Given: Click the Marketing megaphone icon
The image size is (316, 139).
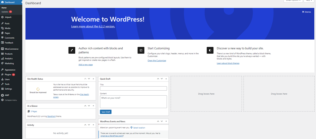Looking at the screenshot, I should pyautogui.click(x=2, y=63).
